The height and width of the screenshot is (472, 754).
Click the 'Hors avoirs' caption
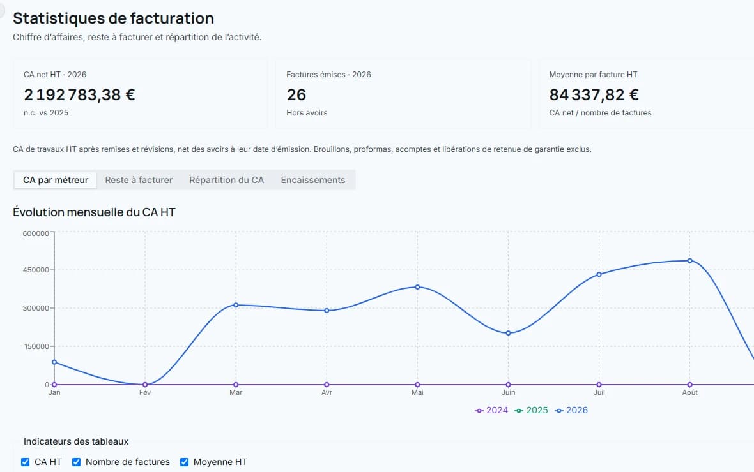[307, 113]
